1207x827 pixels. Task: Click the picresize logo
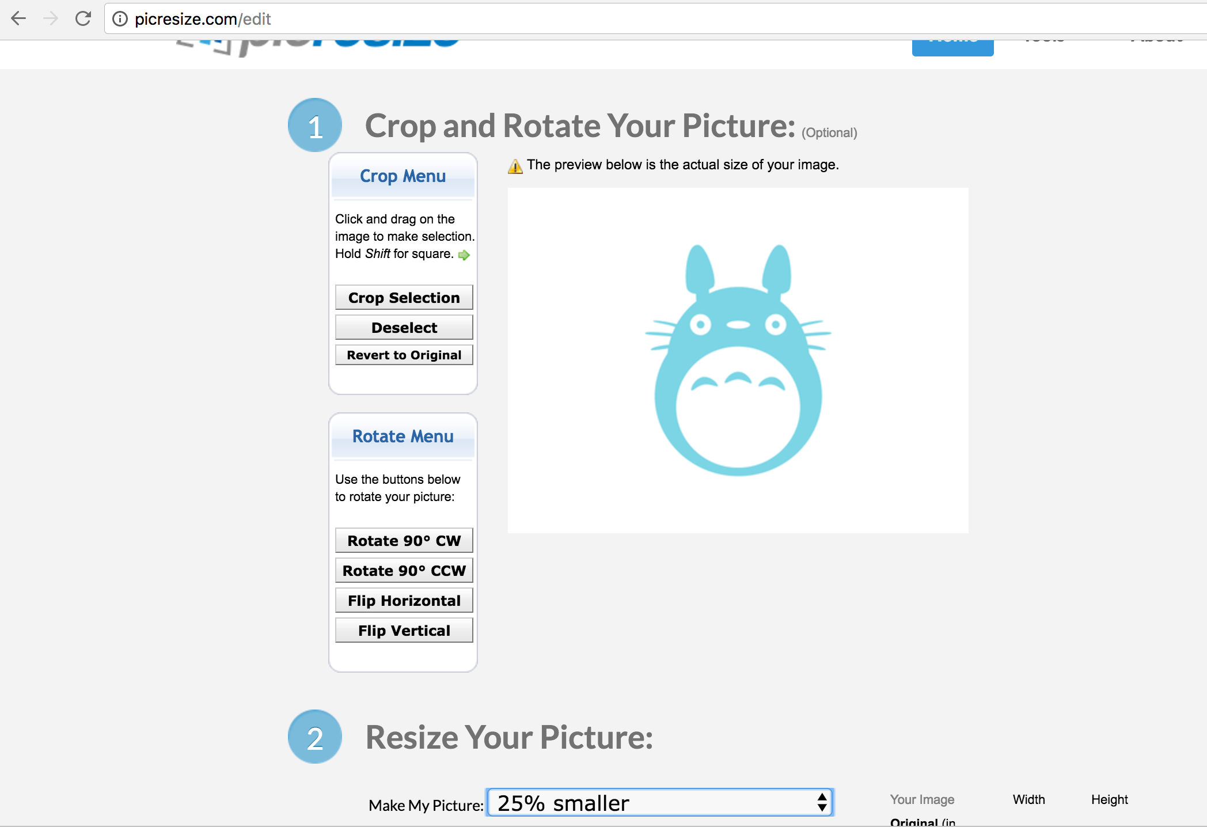(318, 48)
